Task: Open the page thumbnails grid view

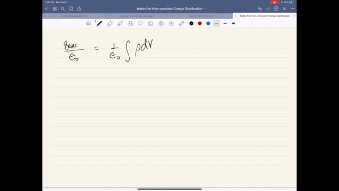Action: coord(55,9)
